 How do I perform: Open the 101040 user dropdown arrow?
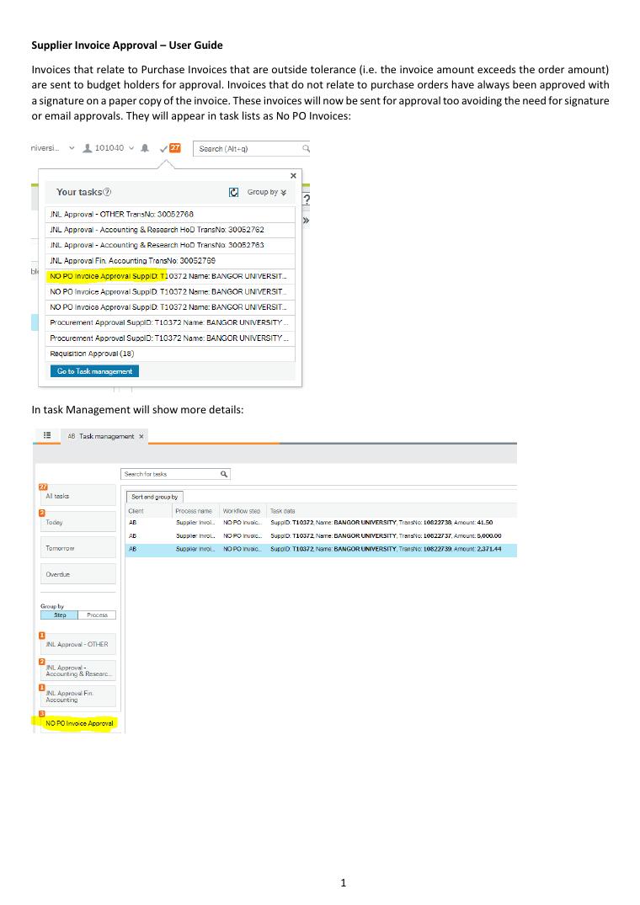pyautogui.click(x=131, y=148)
